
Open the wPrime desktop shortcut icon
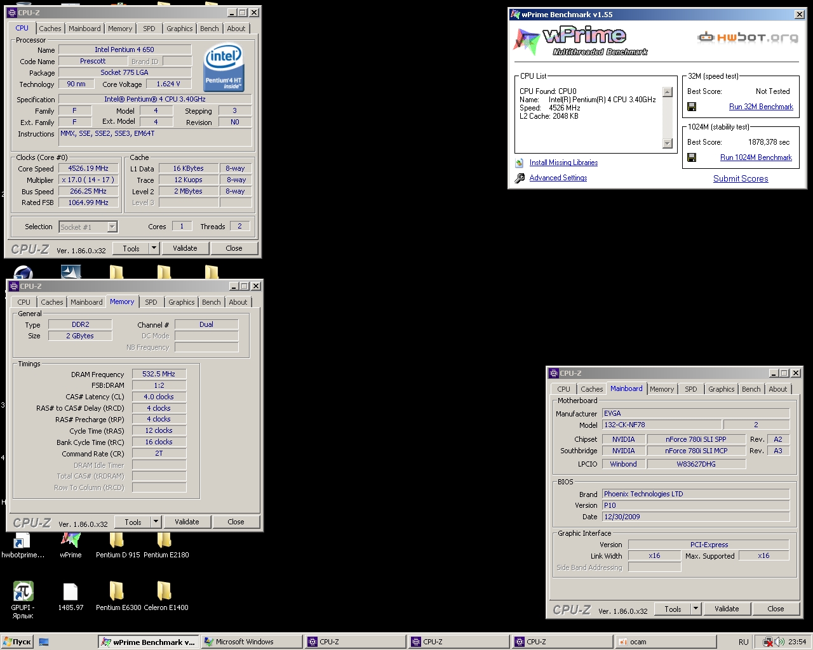pos(71,540)
